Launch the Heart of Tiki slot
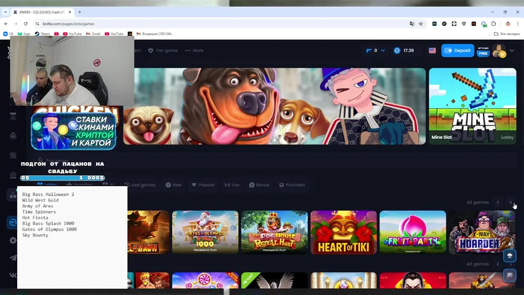The image size is (524, 295). 343,232
